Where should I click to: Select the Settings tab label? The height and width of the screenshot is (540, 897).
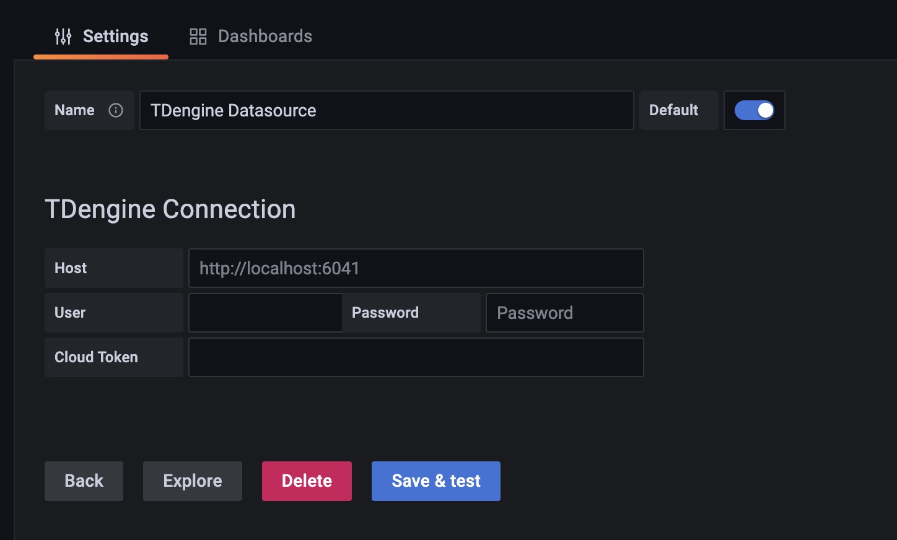115,37
